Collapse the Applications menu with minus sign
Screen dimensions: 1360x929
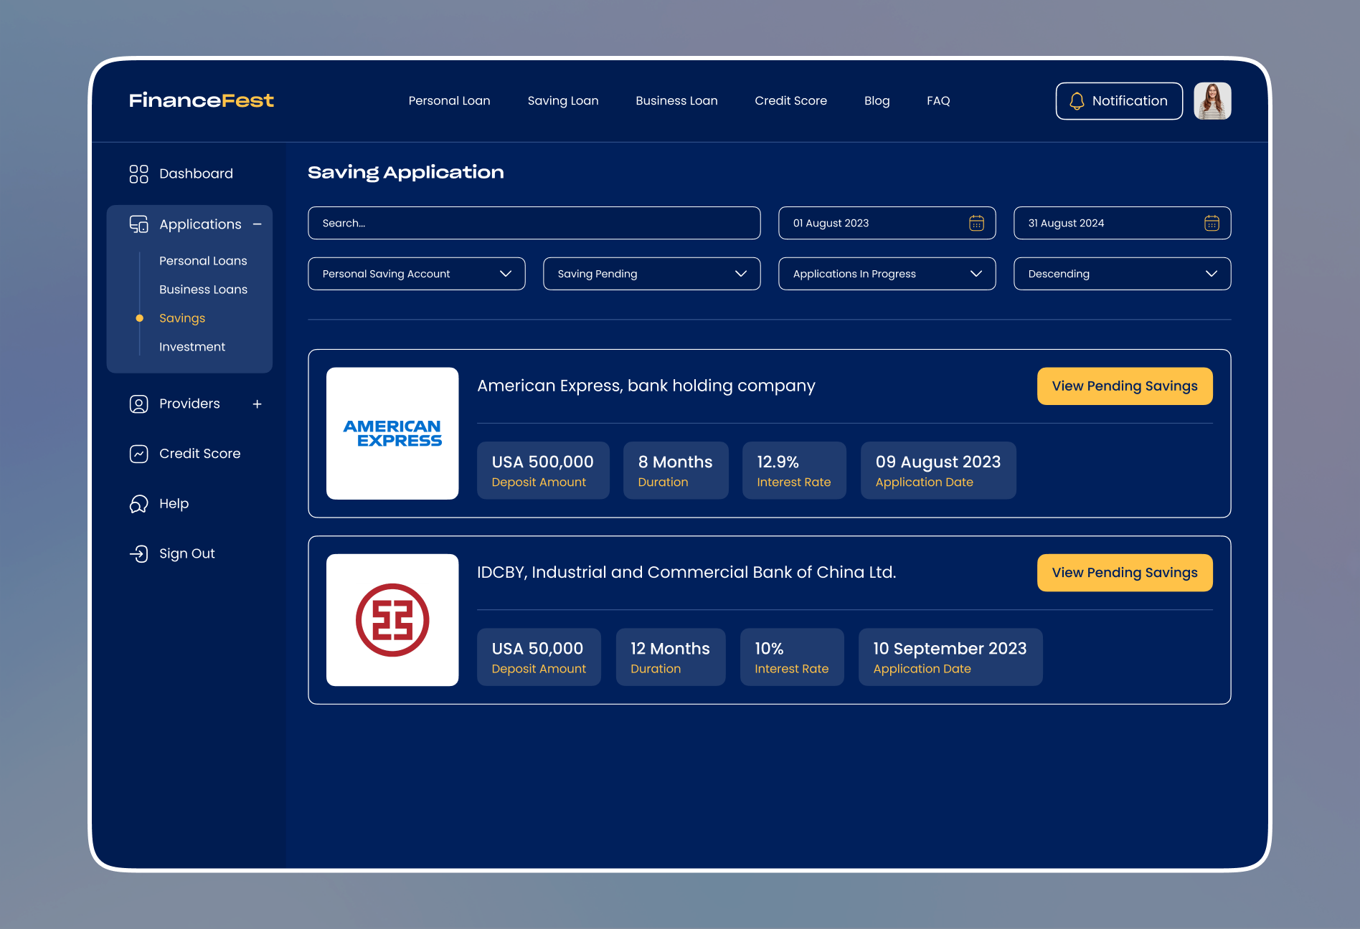258,224
